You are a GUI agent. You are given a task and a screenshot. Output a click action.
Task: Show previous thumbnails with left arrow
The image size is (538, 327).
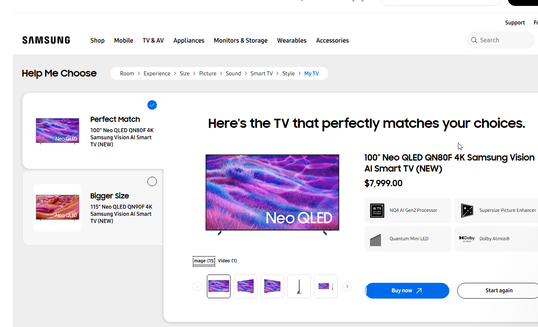(197, 286)
